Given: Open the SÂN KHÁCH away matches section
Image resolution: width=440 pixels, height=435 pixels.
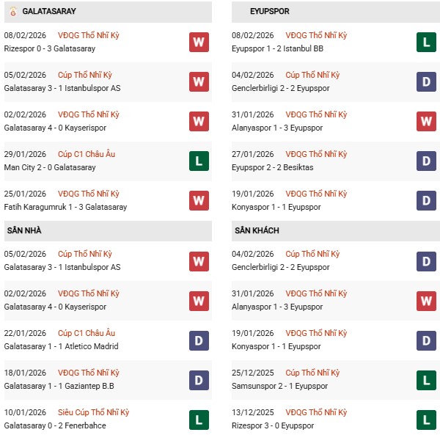Looking at the screenshot, I should (257, 230).
